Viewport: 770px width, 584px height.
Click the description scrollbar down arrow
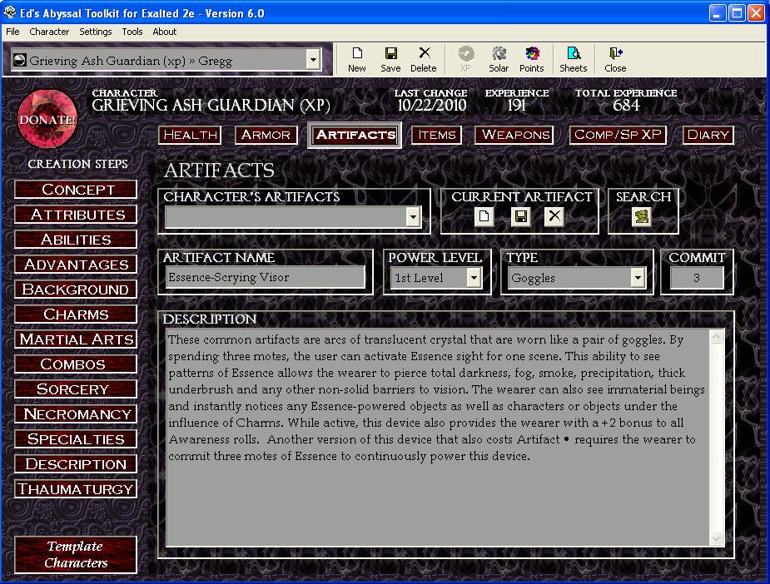pyautogui.click(x=717, y=539)
